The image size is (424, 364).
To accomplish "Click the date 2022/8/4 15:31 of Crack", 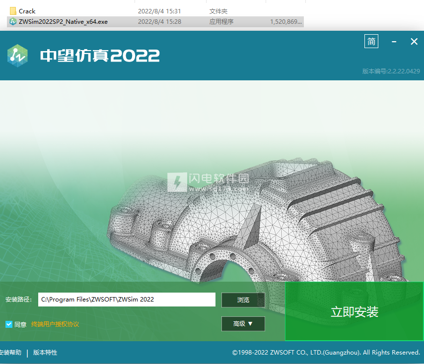I will (x=159, y=11).
